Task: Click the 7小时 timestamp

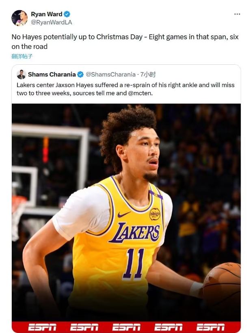Action: pos(148,74)
